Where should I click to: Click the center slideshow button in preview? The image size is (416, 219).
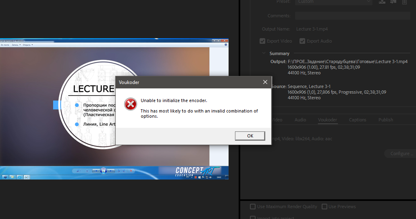pyautogui.click(x=103, y=171)
